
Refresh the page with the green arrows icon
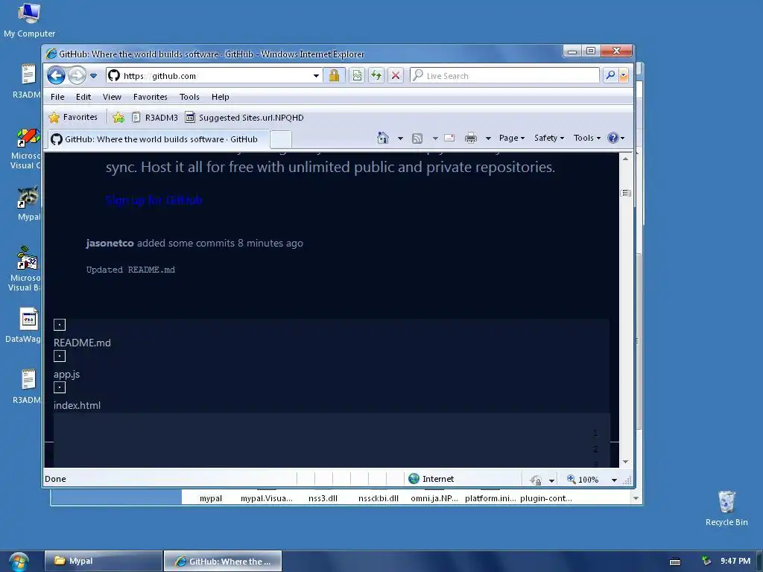tap(376, 75)
